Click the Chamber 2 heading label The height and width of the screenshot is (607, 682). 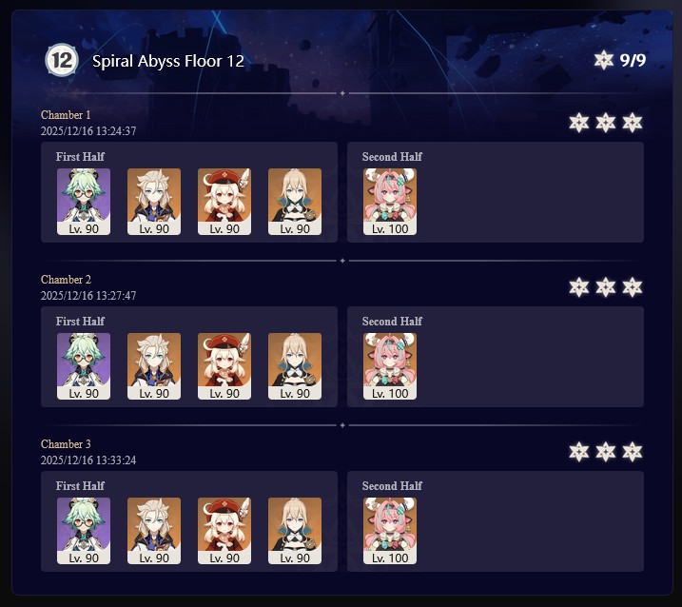(67, 280)
